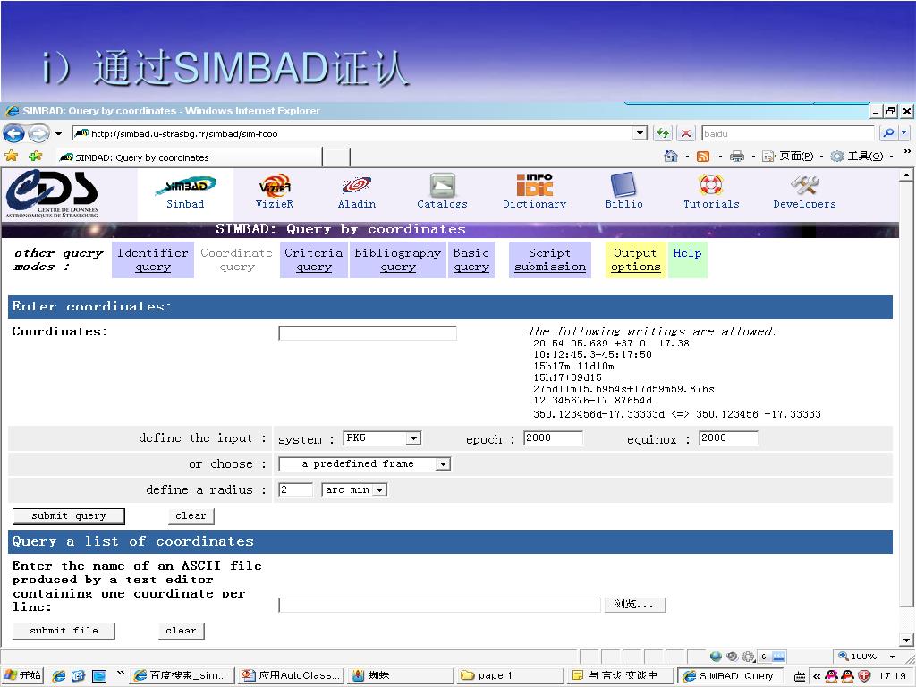Click the baidu search box
This screenshot has width=916, height=687.
pyautogui.click(x=787, y=134)
